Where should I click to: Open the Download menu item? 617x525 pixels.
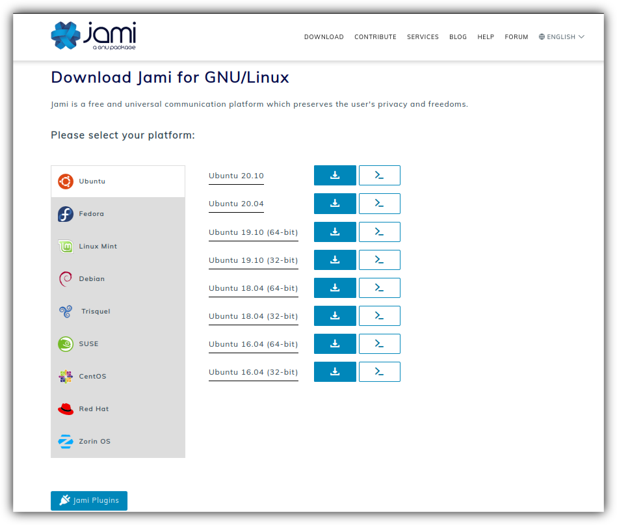coord(324,36)
